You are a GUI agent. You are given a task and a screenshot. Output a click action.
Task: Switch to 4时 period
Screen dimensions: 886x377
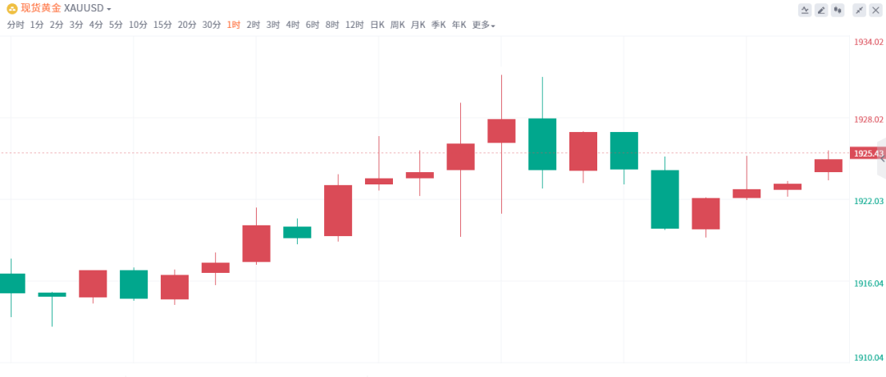coord(293,25)
